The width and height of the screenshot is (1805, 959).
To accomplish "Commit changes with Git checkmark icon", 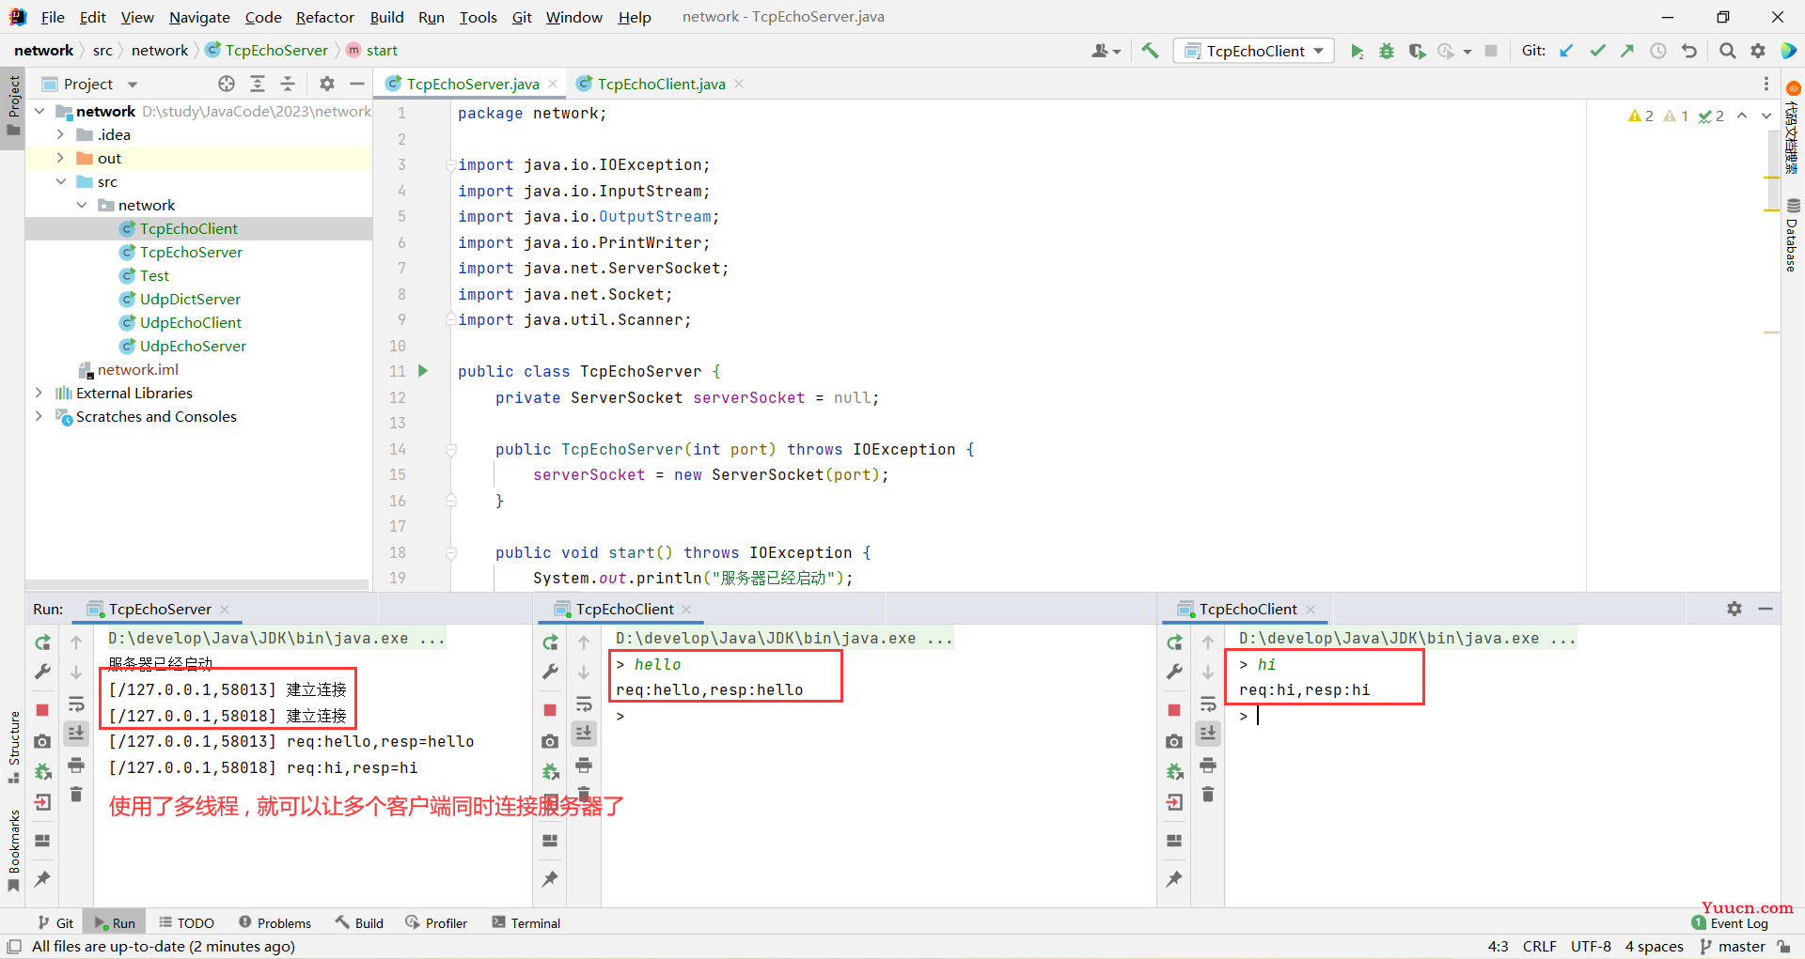I will (1597, 51).
